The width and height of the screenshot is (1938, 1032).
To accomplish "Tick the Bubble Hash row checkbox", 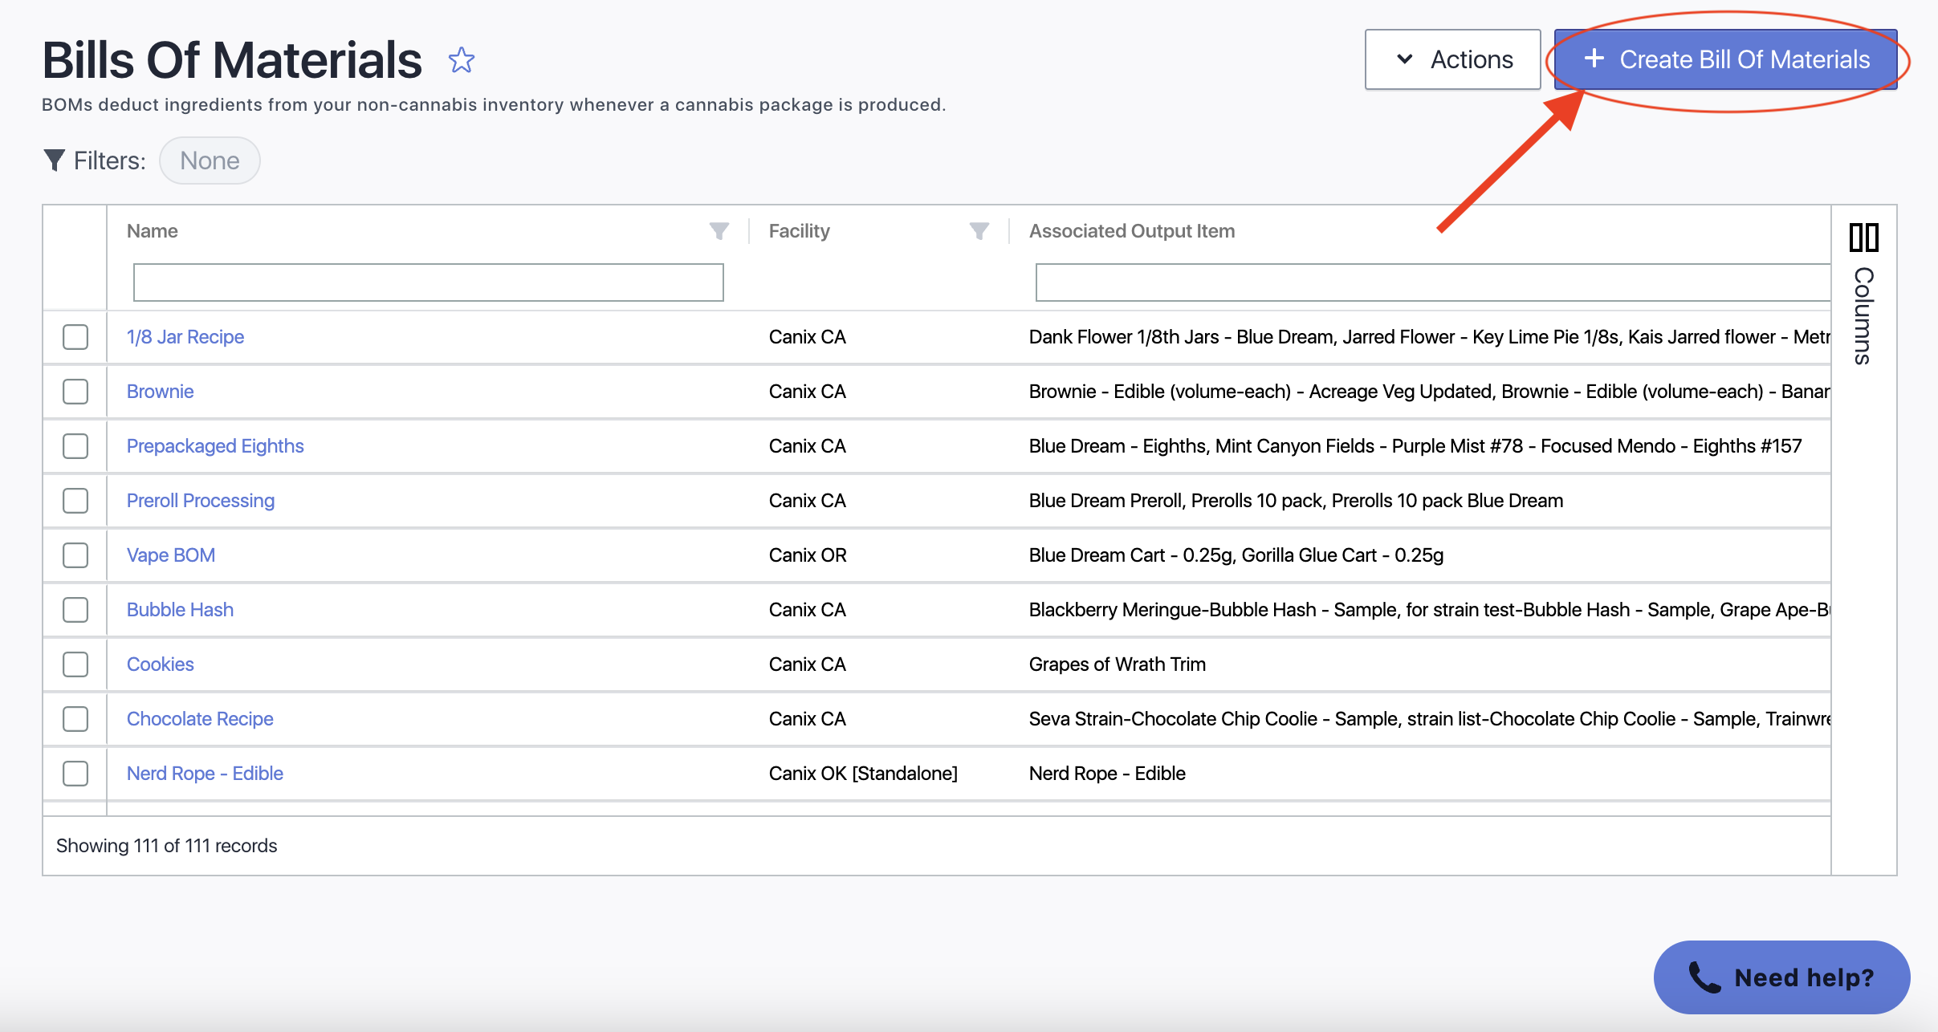I will 75,610.
